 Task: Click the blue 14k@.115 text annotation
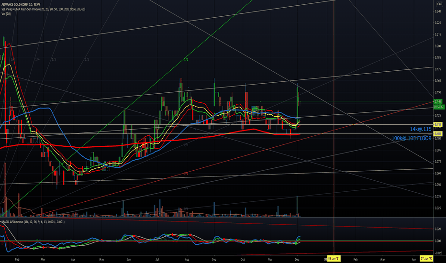(x=421, y=129)
